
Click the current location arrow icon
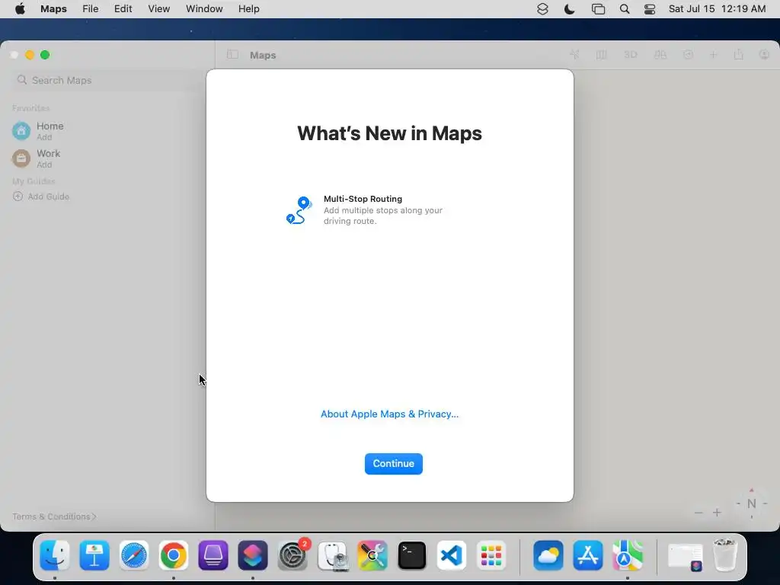click(574, 55)
